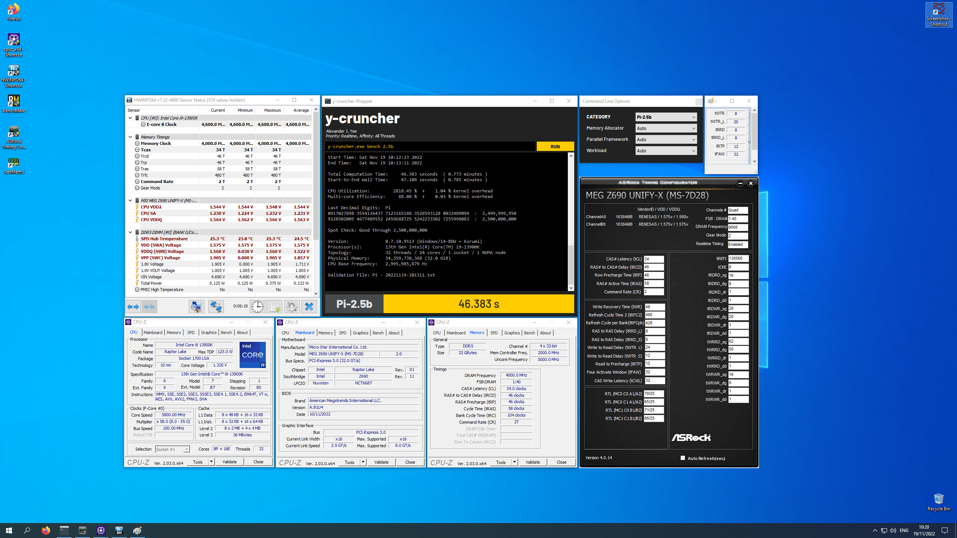Open Socket #1 selection dropdown in CPU-Z
This screenshot has width=957, height=538.
pos(172,449)
